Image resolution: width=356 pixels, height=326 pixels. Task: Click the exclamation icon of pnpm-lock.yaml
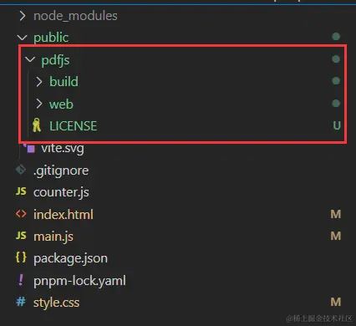[21, 280]
